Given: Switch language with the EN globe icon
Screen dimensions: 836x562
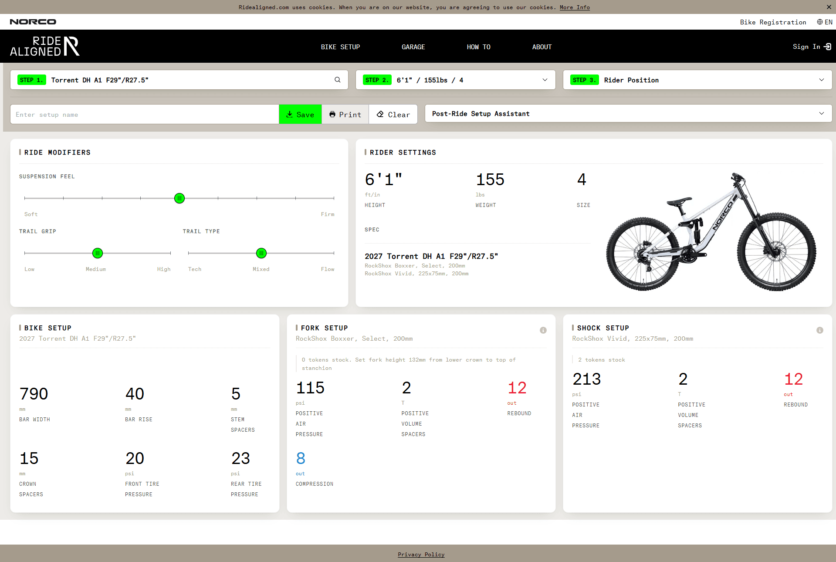Looking at the screenshot, I should click(824, 22).
